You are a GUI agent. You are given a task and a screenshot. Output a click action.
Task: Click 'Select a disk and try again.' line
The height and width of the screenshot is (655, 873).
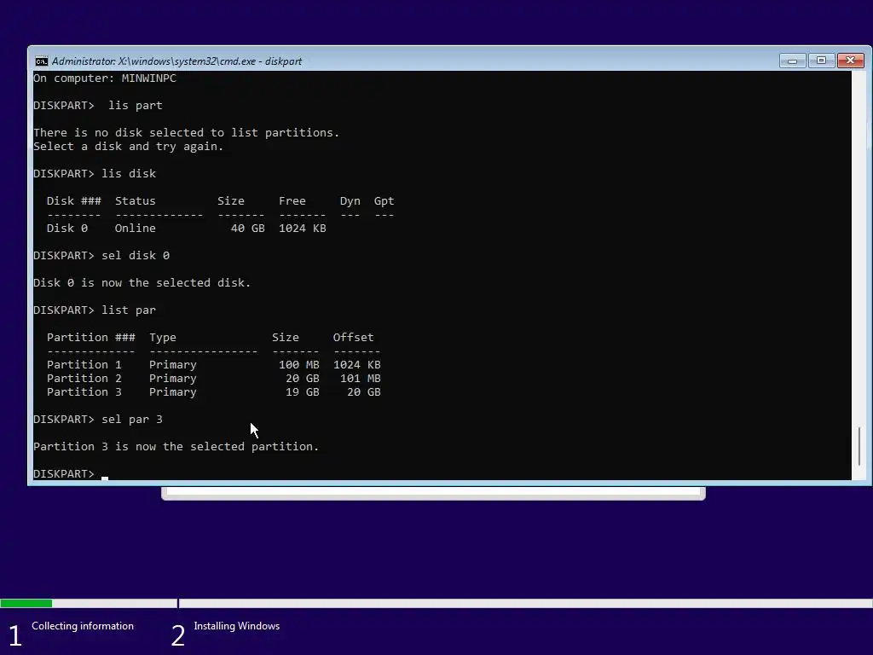pyautogui.click(x=128, y=147)
